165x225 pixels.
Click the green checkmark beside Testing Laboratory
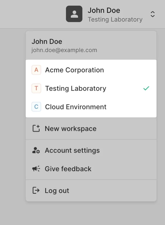(146, 88)
